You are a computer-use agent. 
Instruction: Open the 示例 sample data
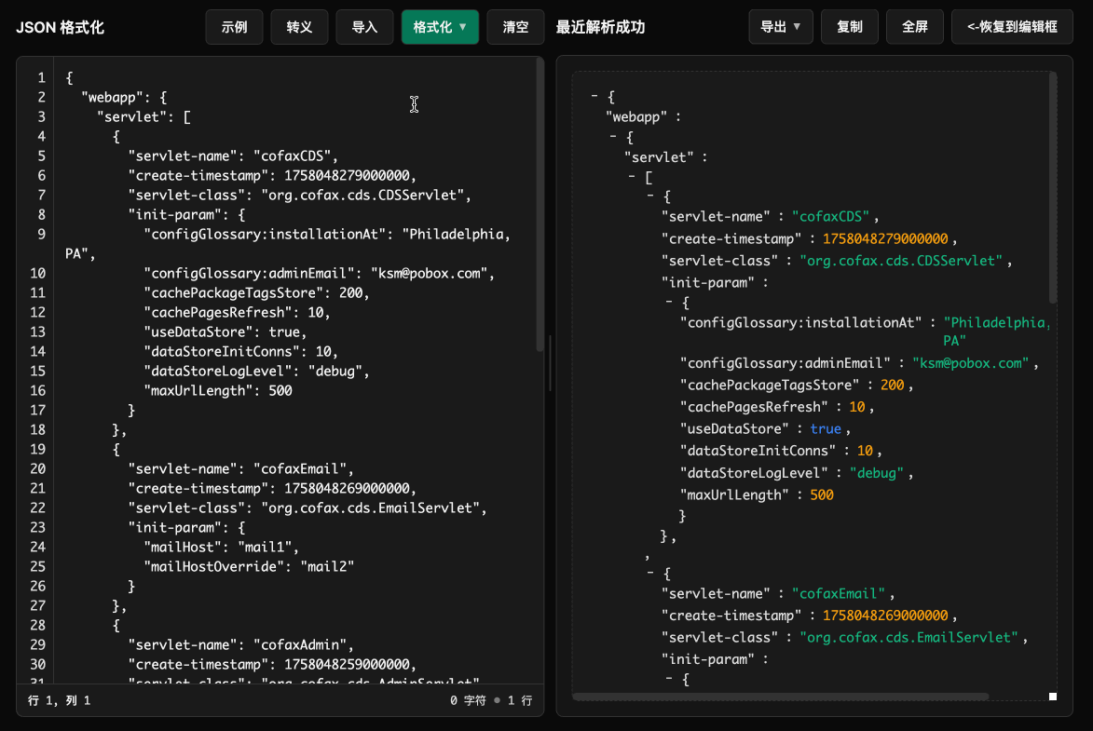point(234,27)
